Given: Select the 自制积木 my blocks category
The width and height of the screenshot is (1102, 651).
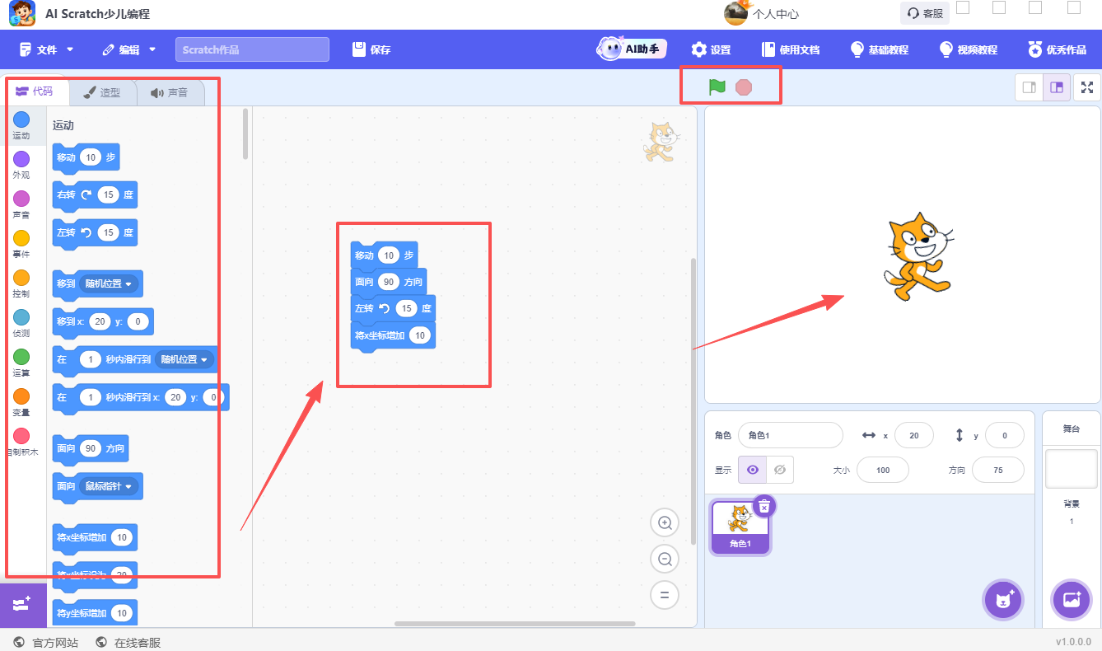Looking at the screenshot, I should 21,443.
